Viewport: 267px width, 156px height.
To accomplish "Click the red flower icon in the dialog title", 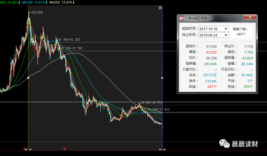I will coord(181,18).
